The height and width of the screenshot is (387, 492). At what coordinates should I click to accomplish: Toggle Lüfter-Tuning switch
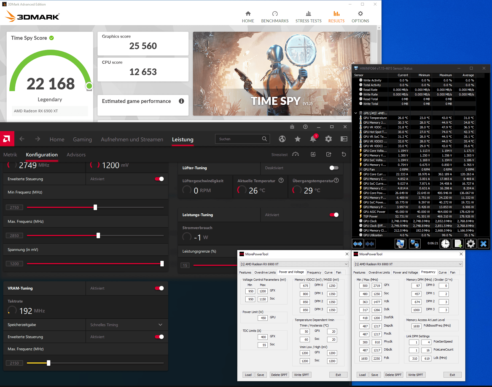334,168
